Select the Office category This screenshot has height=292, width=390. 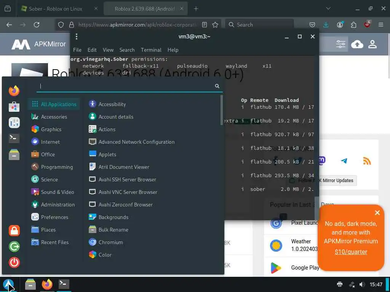click(x=54, y=154)
